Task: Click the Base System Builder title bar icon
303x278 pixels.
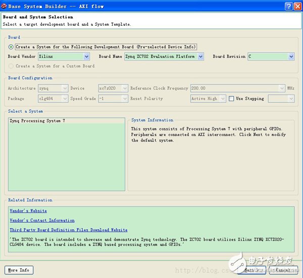Action: pyautogui.click(x=5, y=7)
